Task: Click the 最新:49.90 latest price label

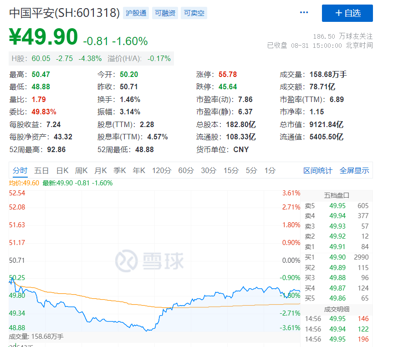Action: coord(77,183)
